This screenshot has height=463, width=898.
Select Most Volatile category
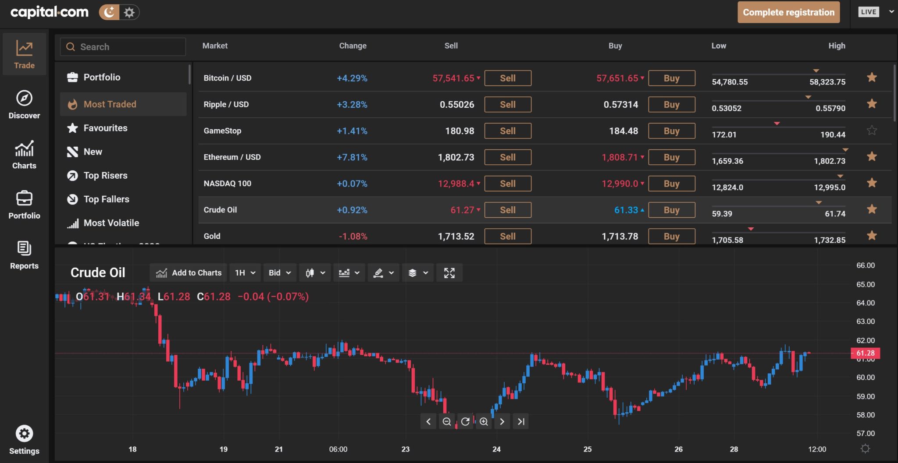pyautogui.click(x=123, y=223)
